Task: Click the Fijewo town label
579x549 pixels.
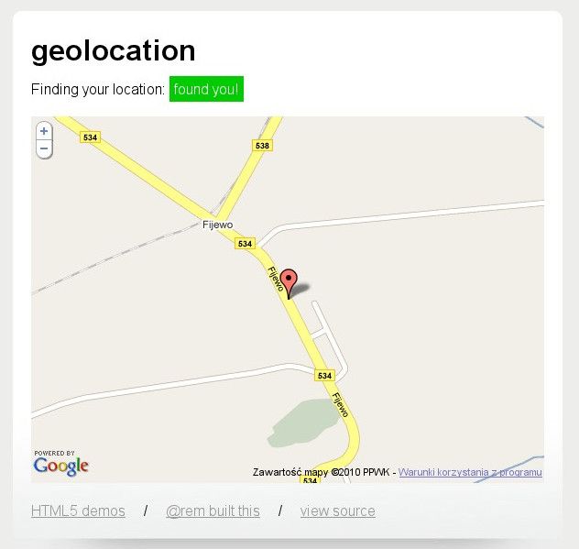Action: click(217, 225)
